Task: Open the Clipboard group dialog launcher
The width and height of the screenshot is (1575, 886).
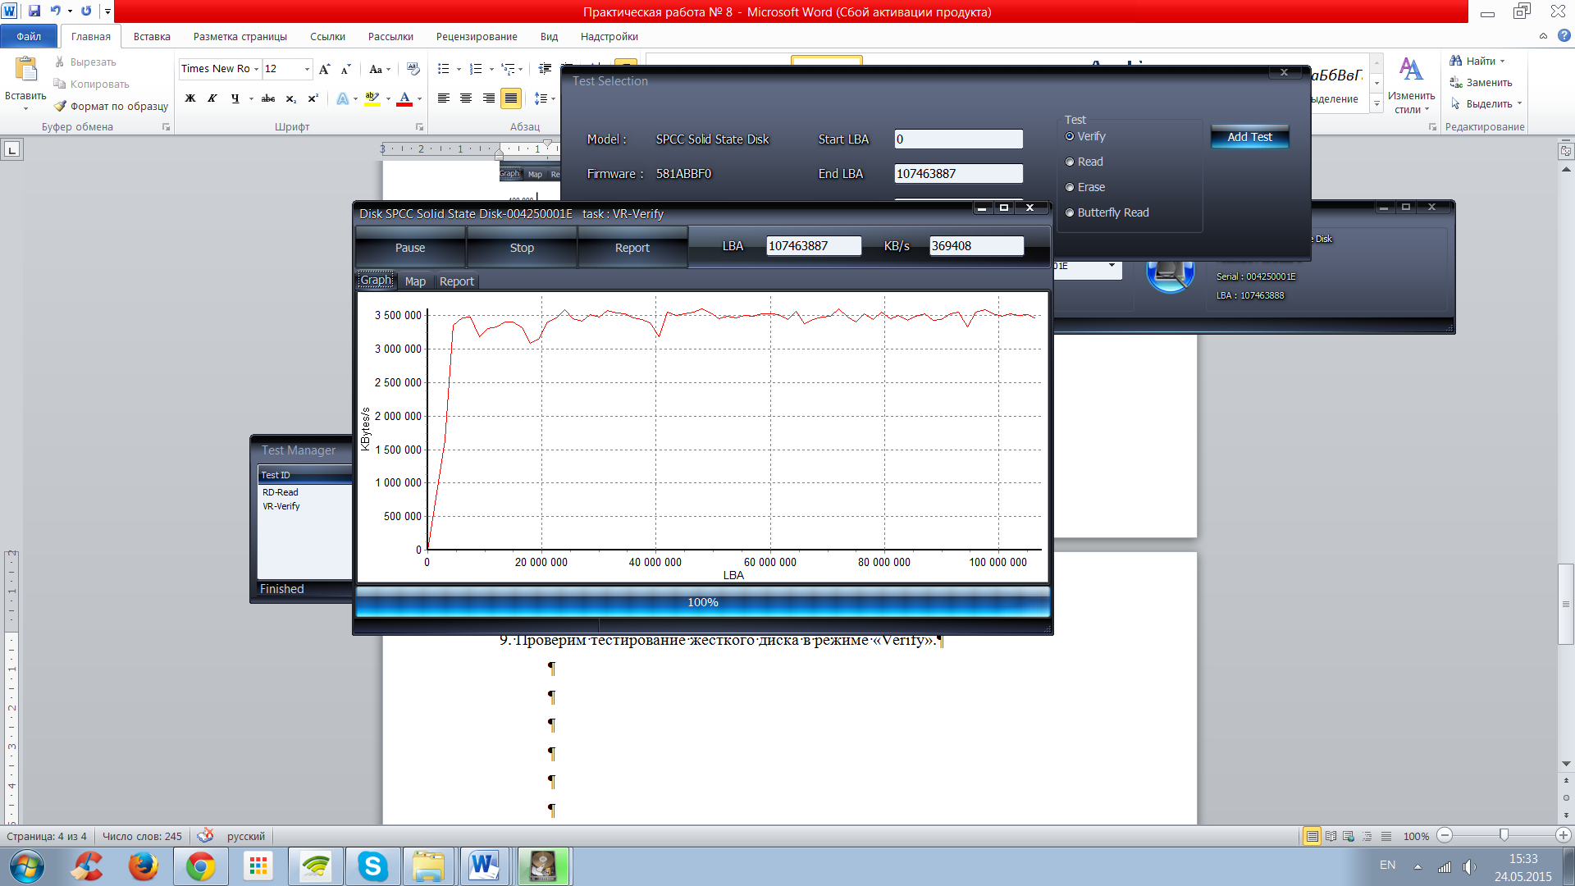Action: click(x=166, y=127)
